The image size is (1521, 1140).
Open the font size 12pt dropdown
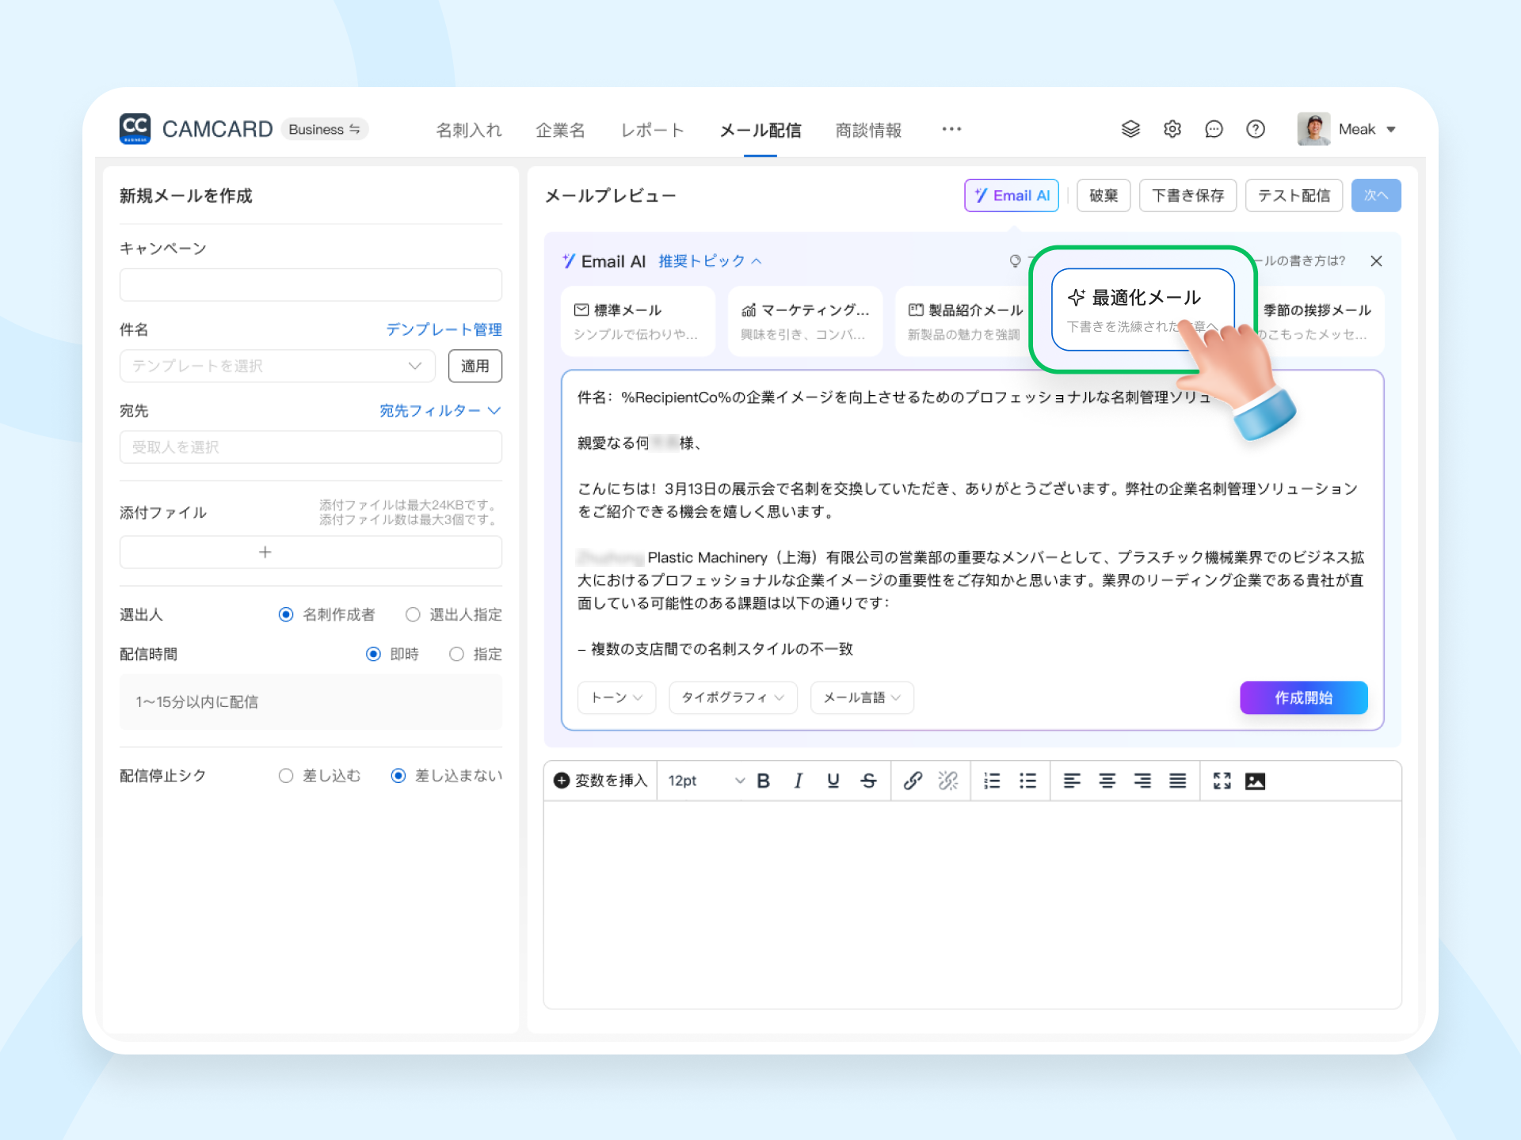click(x=705, y=781)
